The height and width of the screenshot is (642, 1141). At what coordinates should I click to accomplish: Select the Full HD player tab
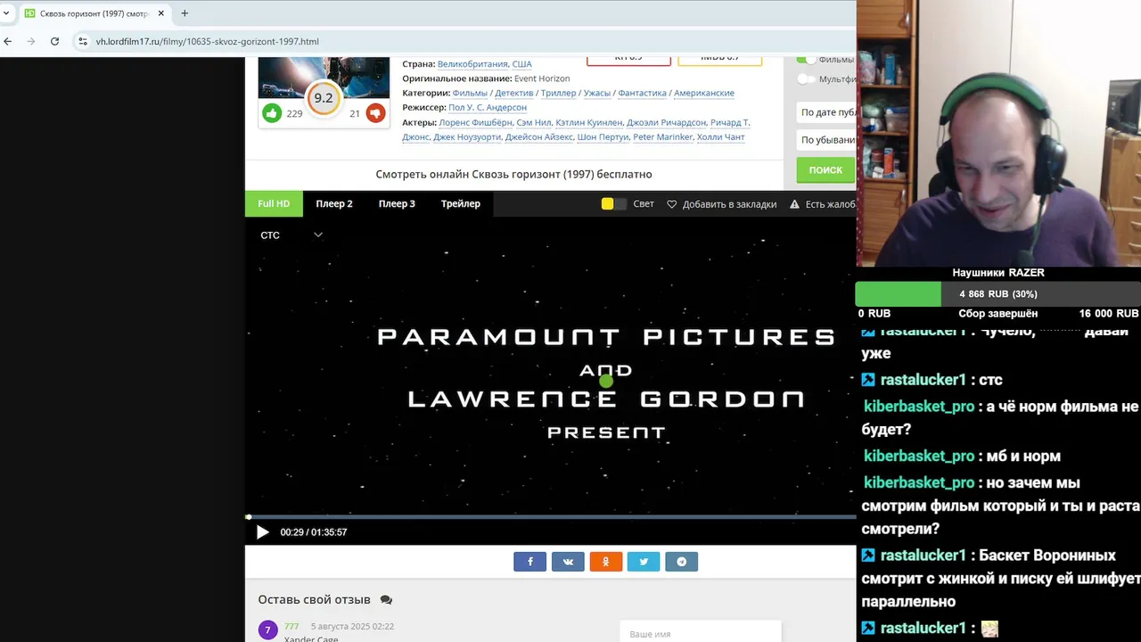coord(274,204)
